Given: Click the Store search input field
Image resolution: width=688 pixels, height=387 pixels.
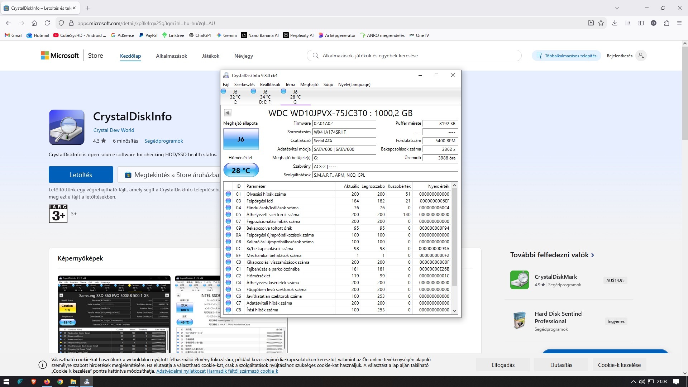Looking at the screenshot, I should (416, 56).
